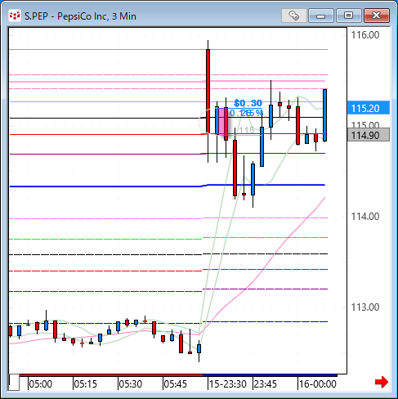
Task: Click the $0.30 measurement label
Action: [248, 103]
